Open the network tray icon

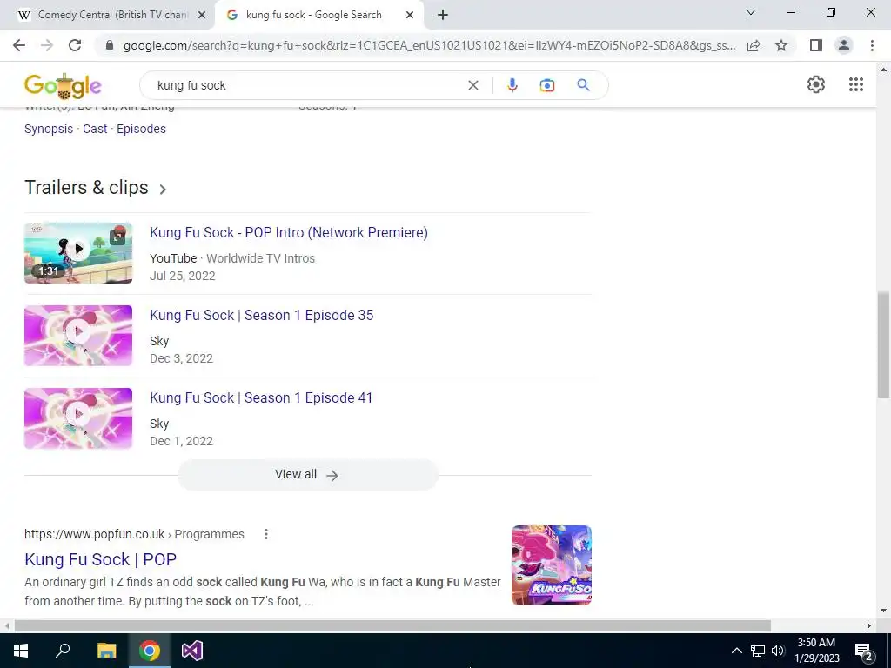click(758, 651)
